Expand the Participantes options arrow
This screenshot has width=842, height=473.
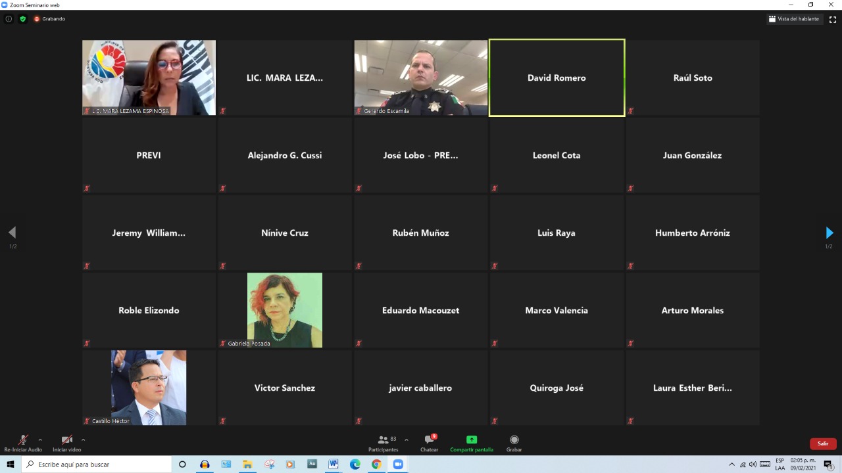[406, 439]
